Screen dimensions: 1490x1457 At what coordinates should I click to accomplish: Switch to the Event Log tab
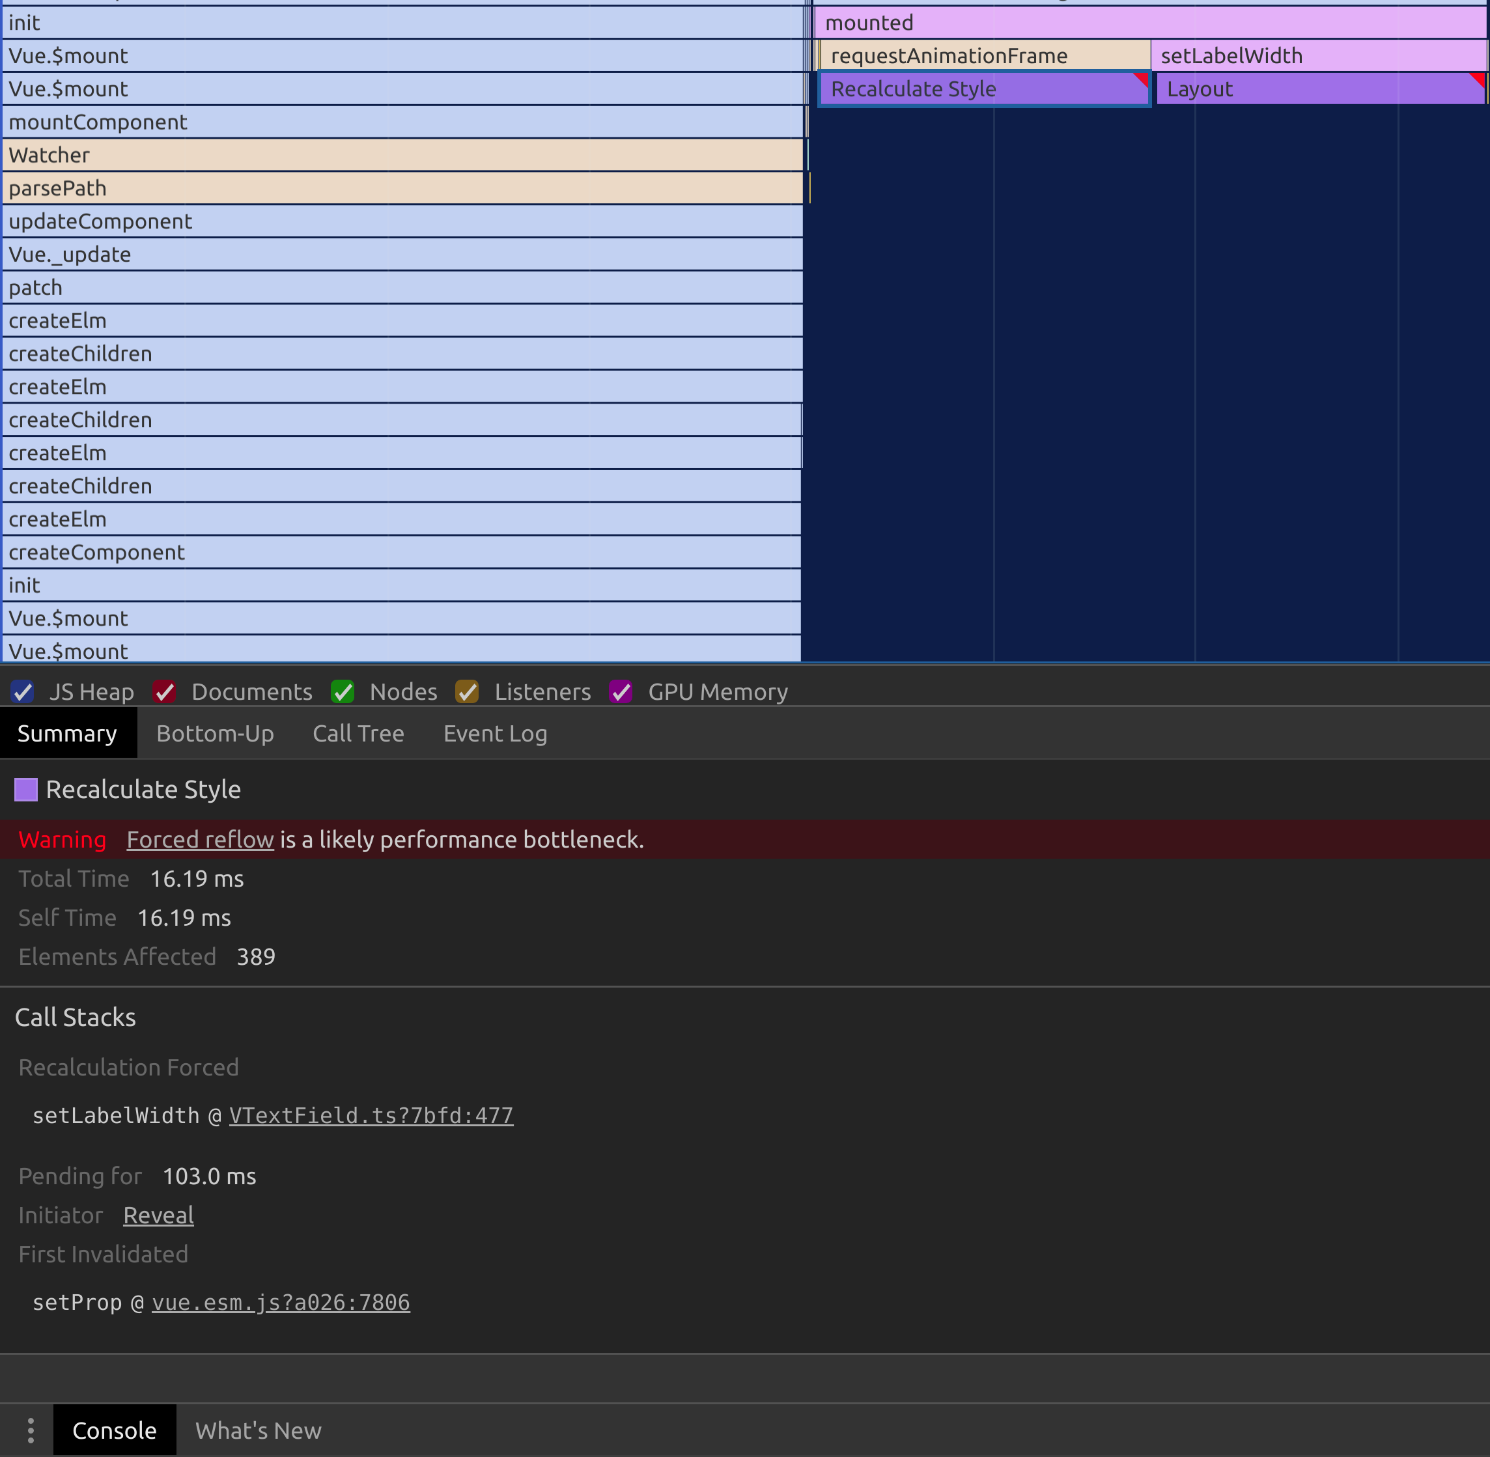click(x=494, y=732)
